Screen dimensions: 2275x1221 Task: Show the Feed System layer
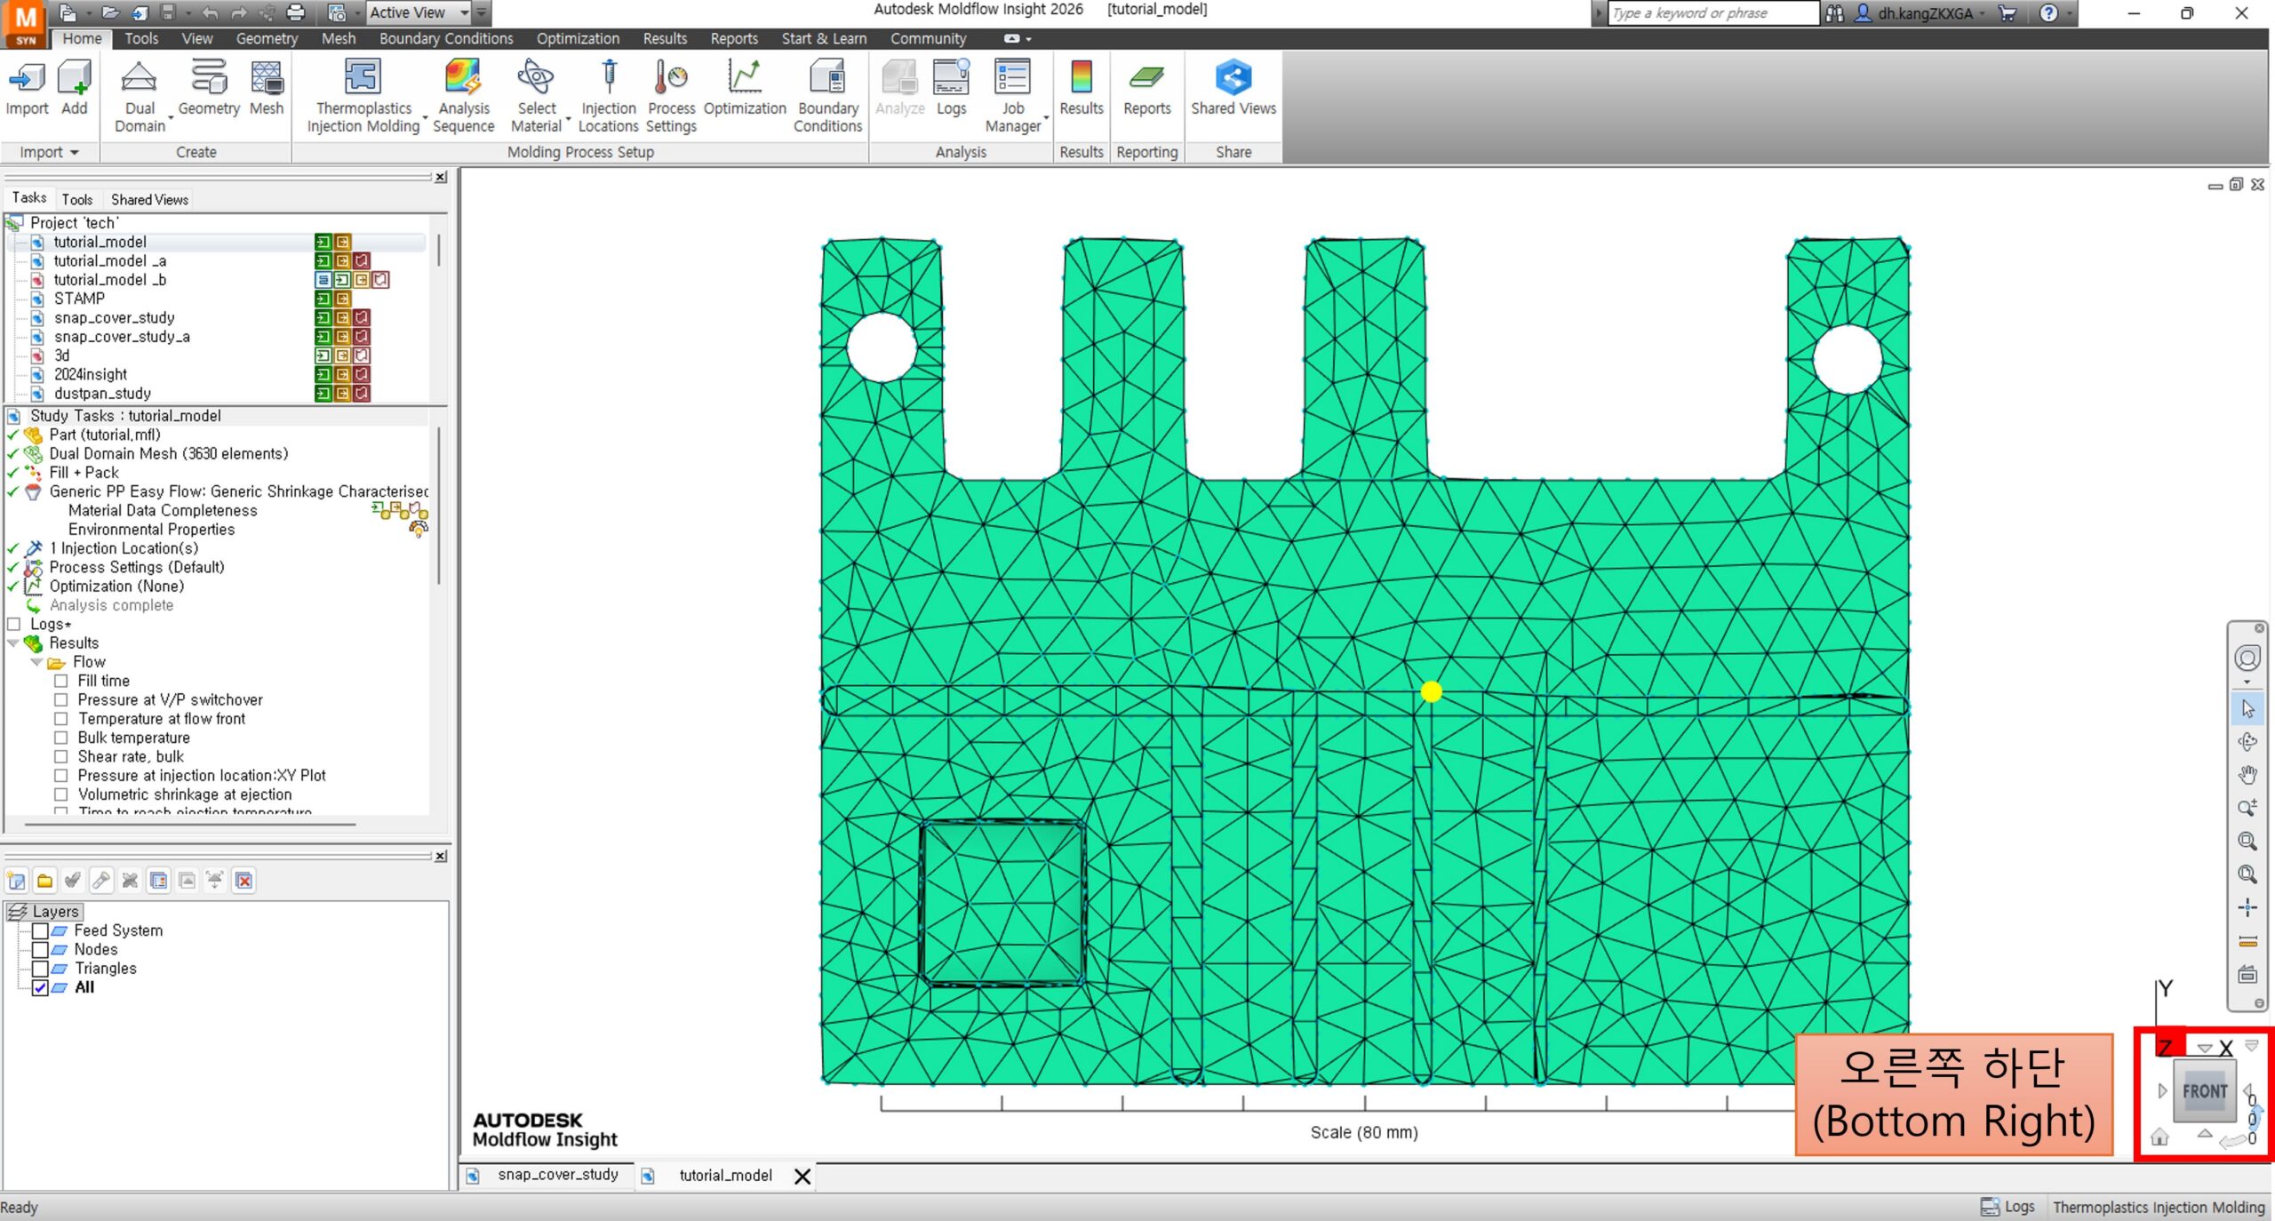[40, 930]
